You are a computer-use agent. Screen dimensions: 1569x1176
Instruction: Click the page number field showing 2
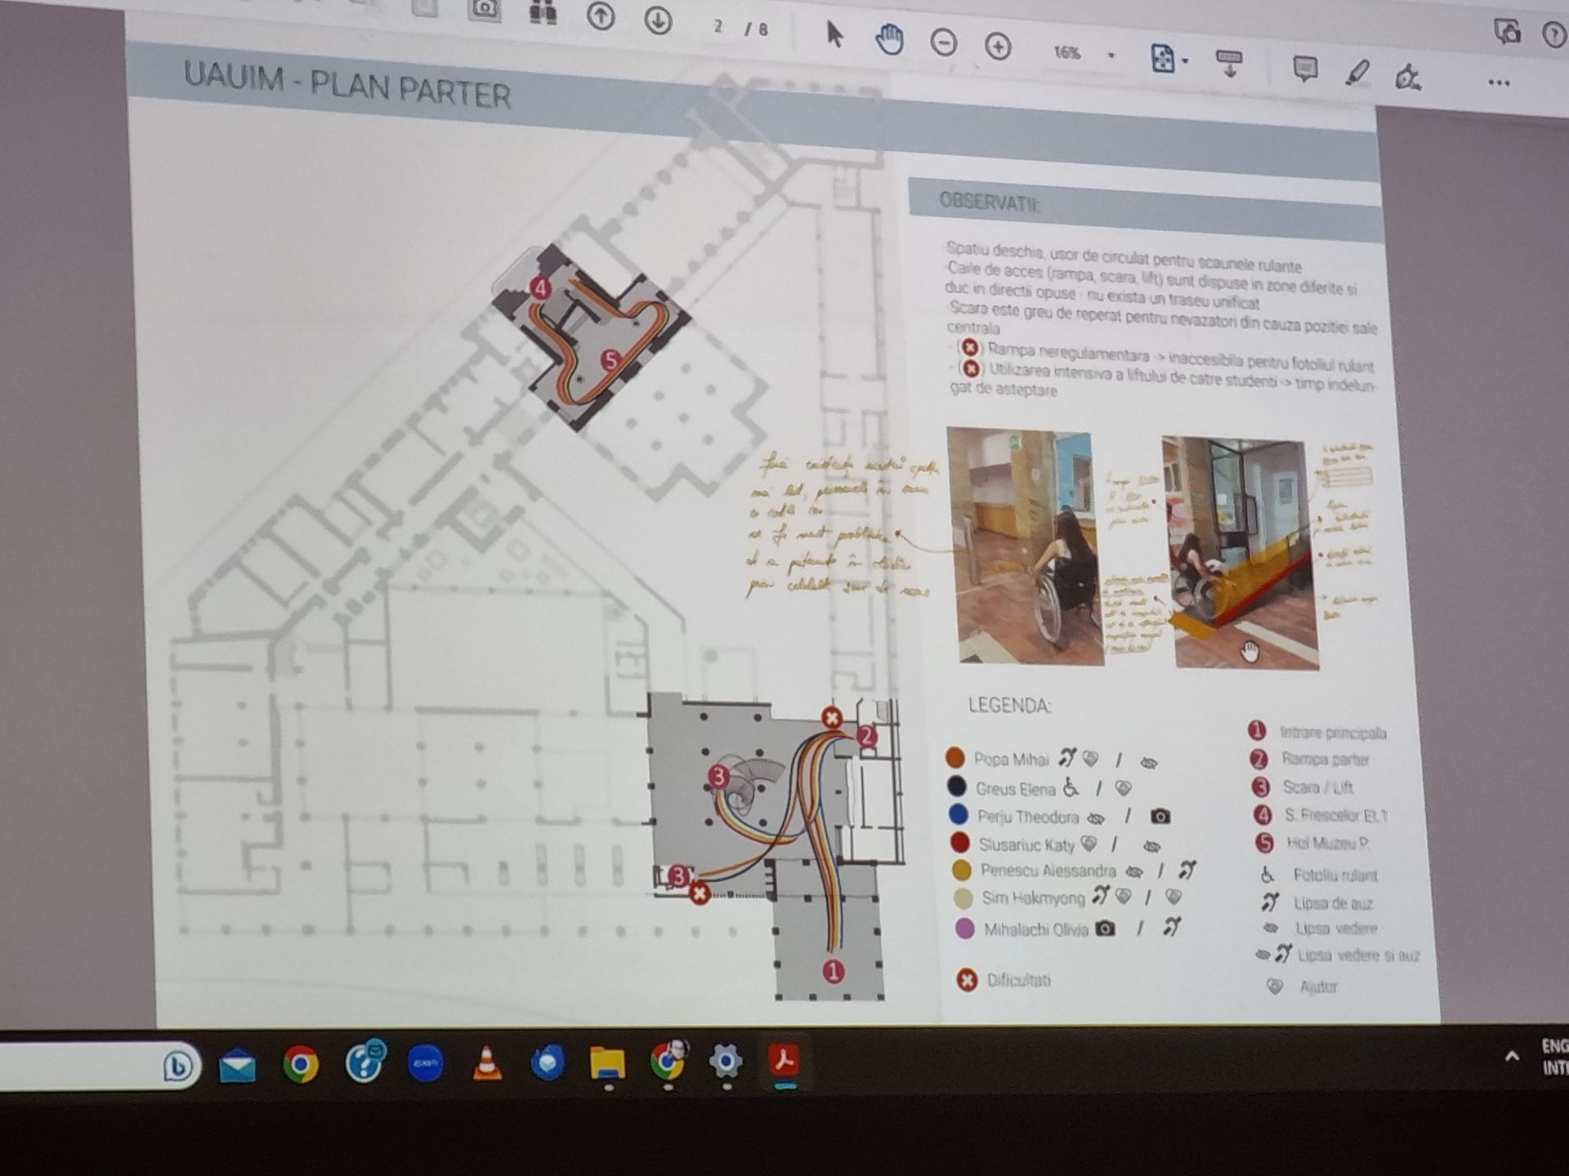(x=718, y=27)
